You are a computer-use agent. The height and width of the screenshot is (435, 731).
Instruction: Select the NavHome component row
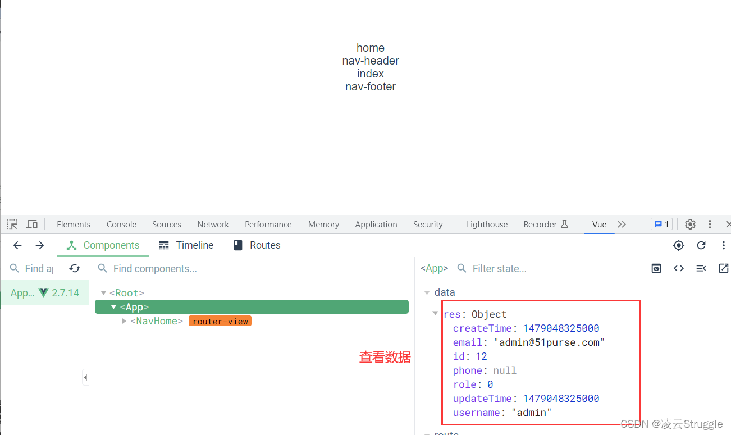pos(252,321)
